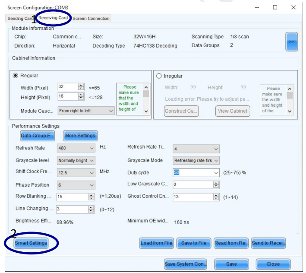Click the 74HC138 Decoding value text

click(155, 46)
